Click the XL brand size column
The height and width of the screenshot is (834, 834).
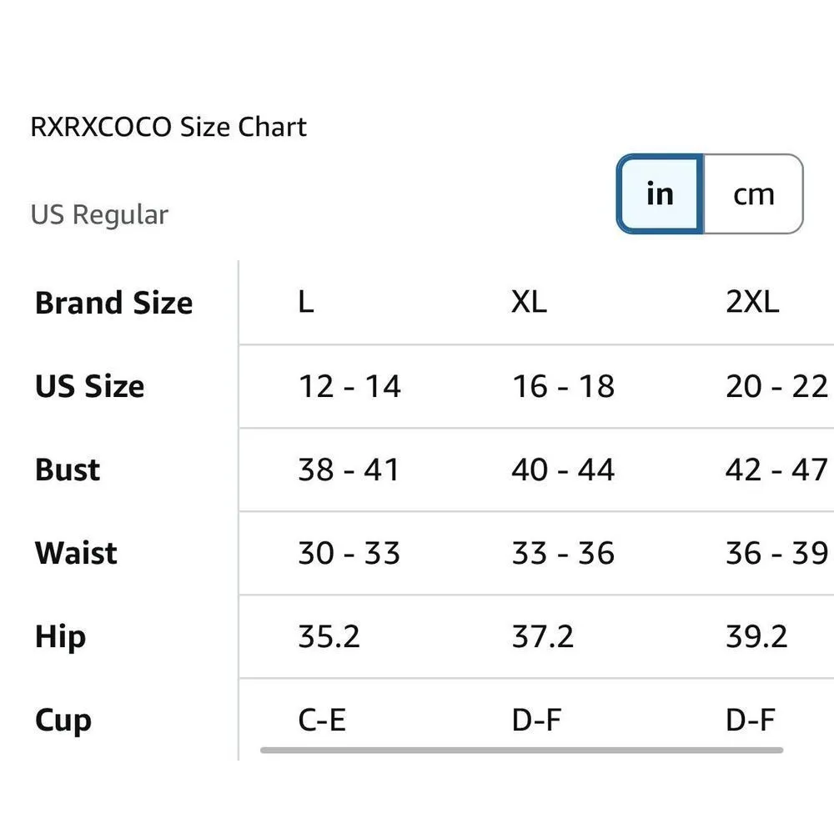point(529,303)
